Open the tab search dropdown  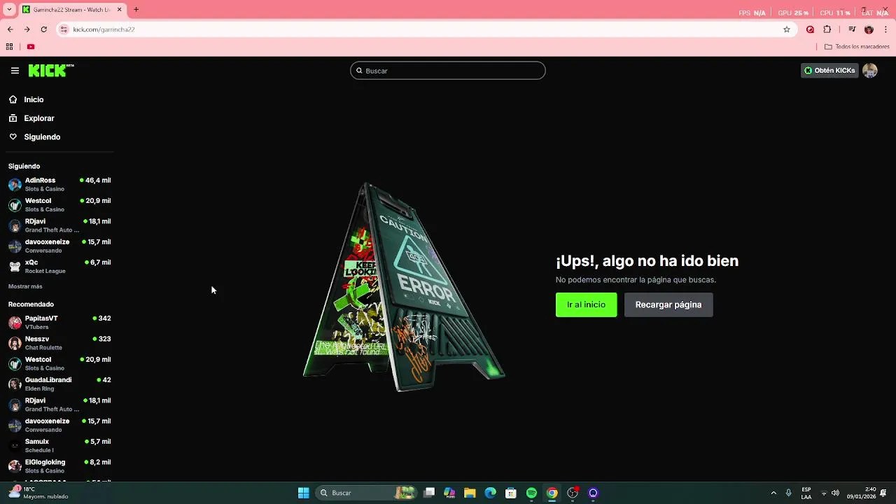click(10, 10)
